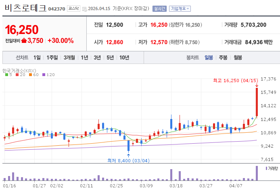Select the 5년 line chart tab
Image resolution: width=280 pixels, height=191 pixels.
point(110,57)
